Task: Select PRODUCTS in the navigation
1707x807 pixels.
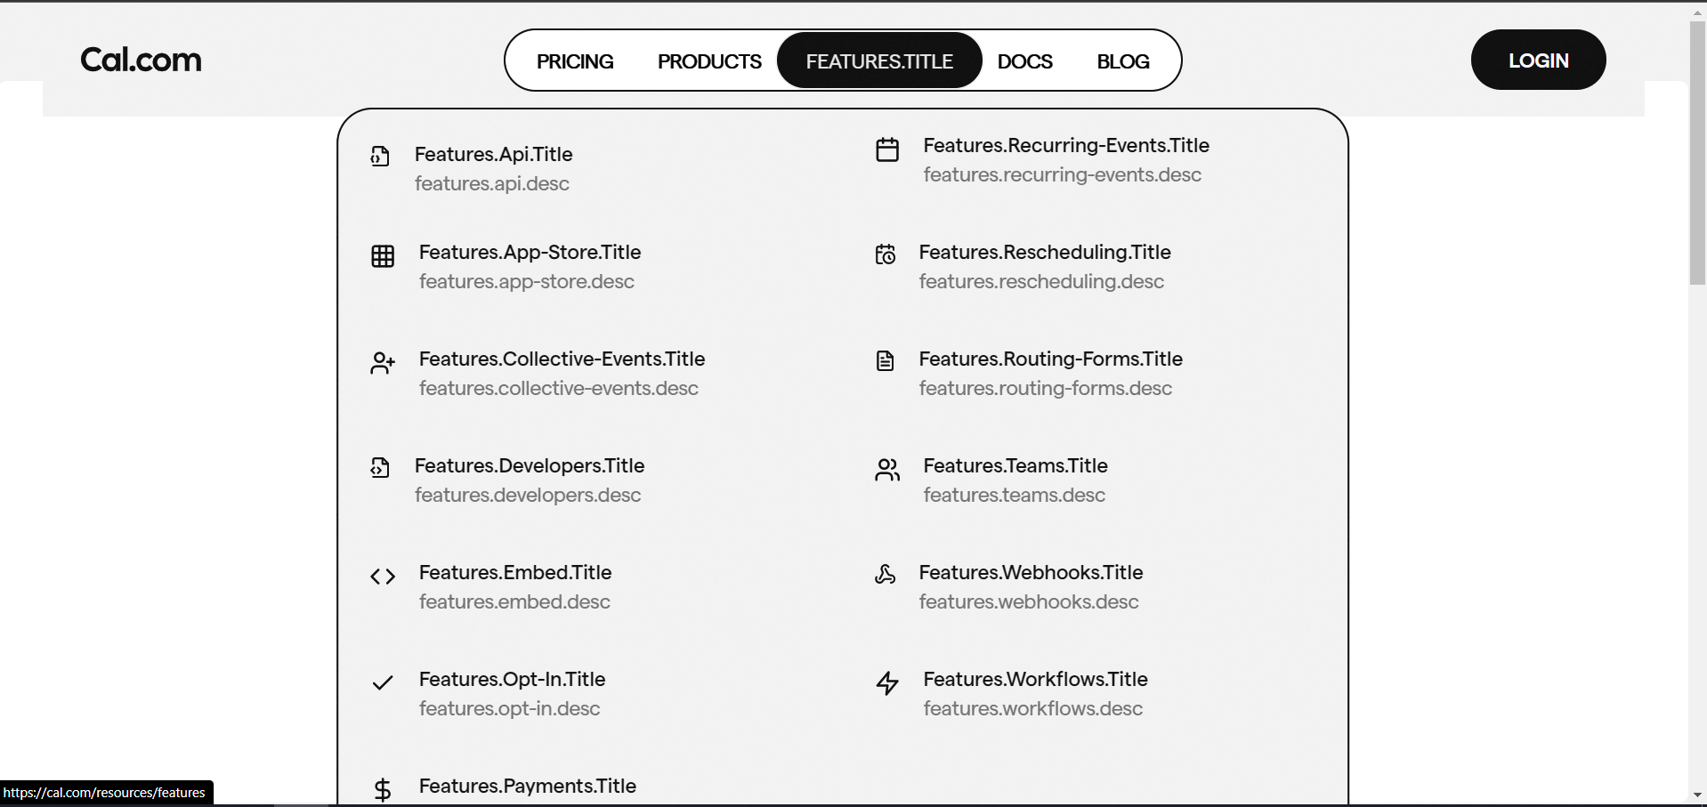Action: click(x=709, y=61)
